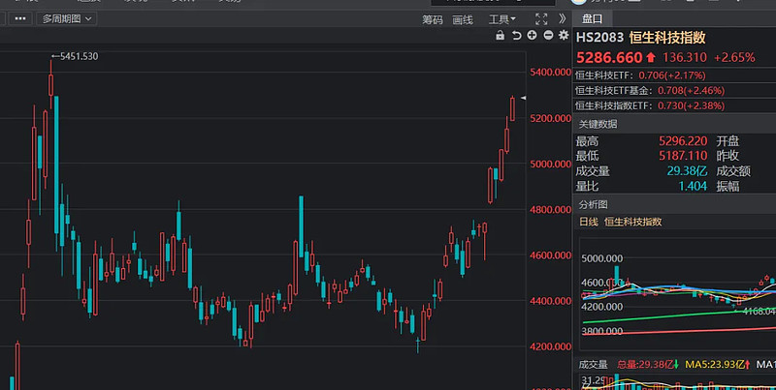Click the current price 5286.660
This screenshot has height=390, width=776.
(609, 58)
